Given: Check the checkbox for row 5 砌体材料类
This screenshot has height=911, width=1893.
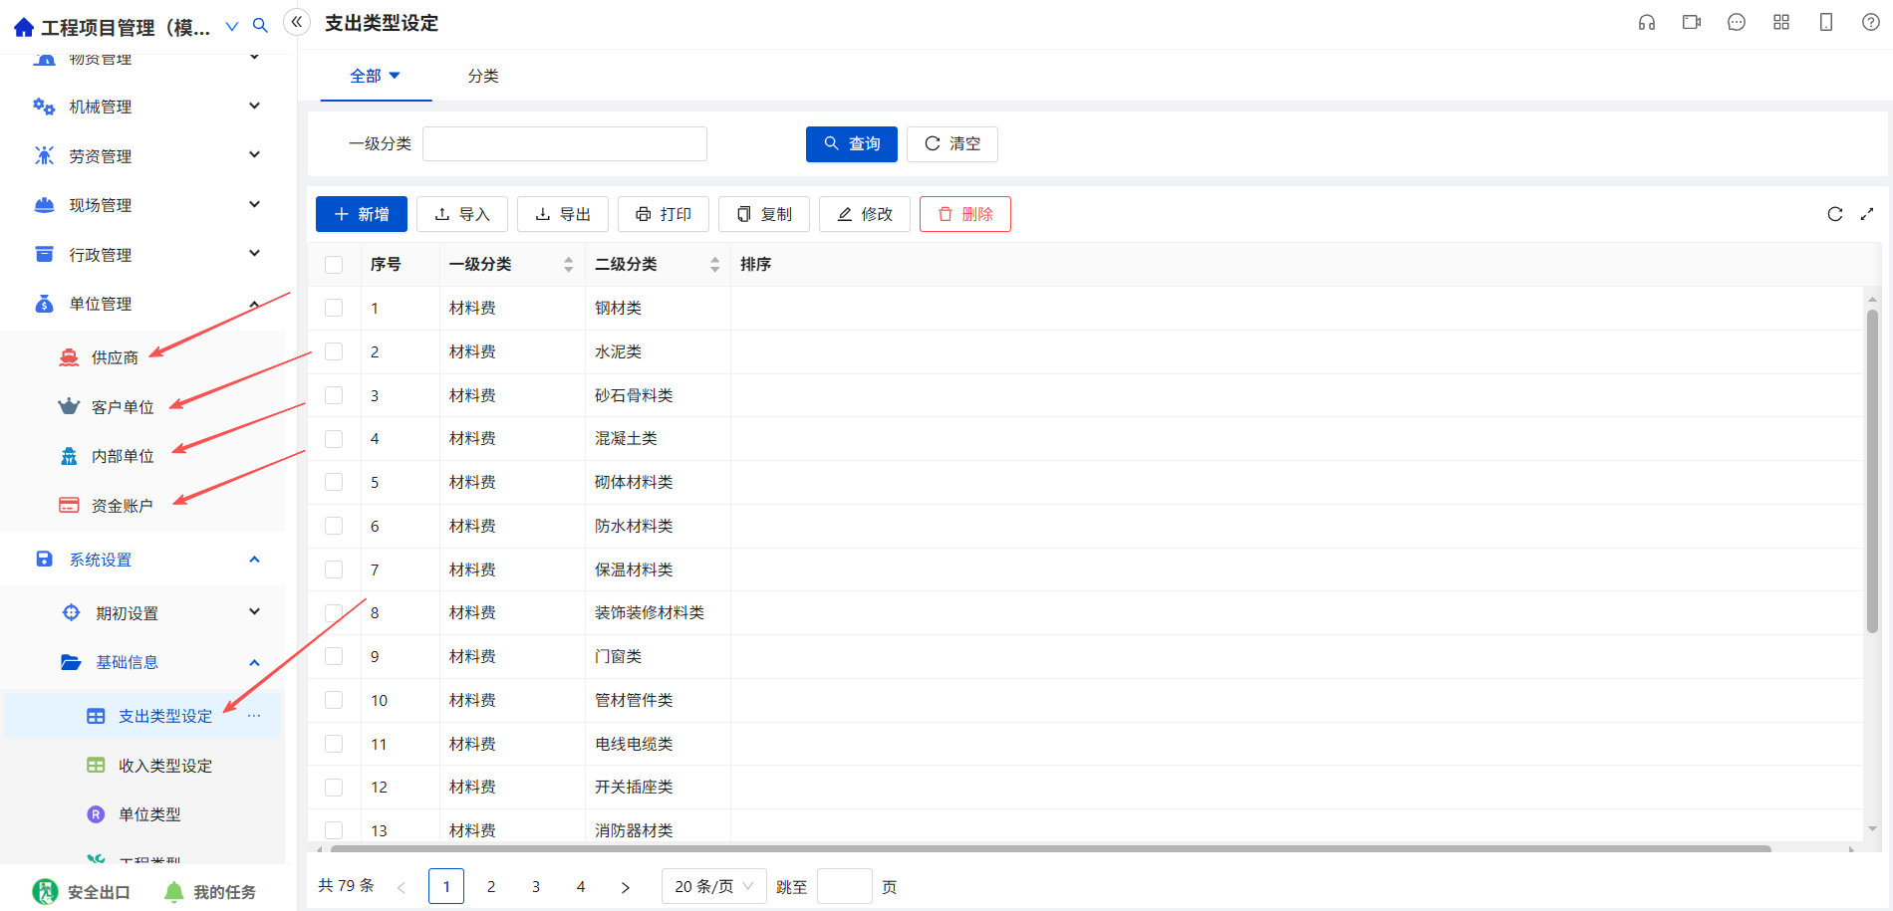Looking at the screenshot, I should pos(334,482).
